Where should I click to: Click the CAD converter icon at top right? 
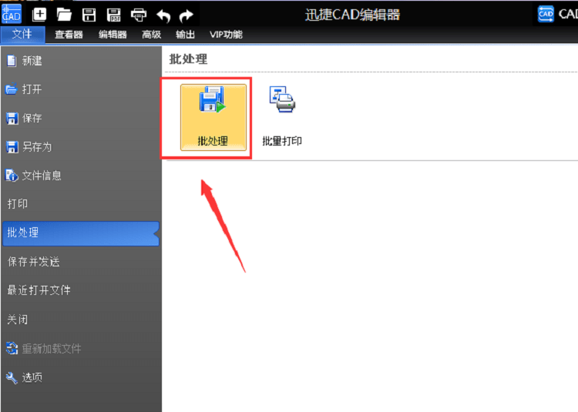546,14
